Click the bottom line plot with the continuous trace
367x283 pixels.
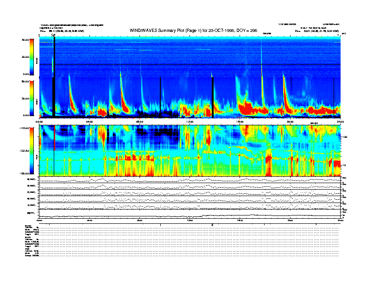[190, 214]
